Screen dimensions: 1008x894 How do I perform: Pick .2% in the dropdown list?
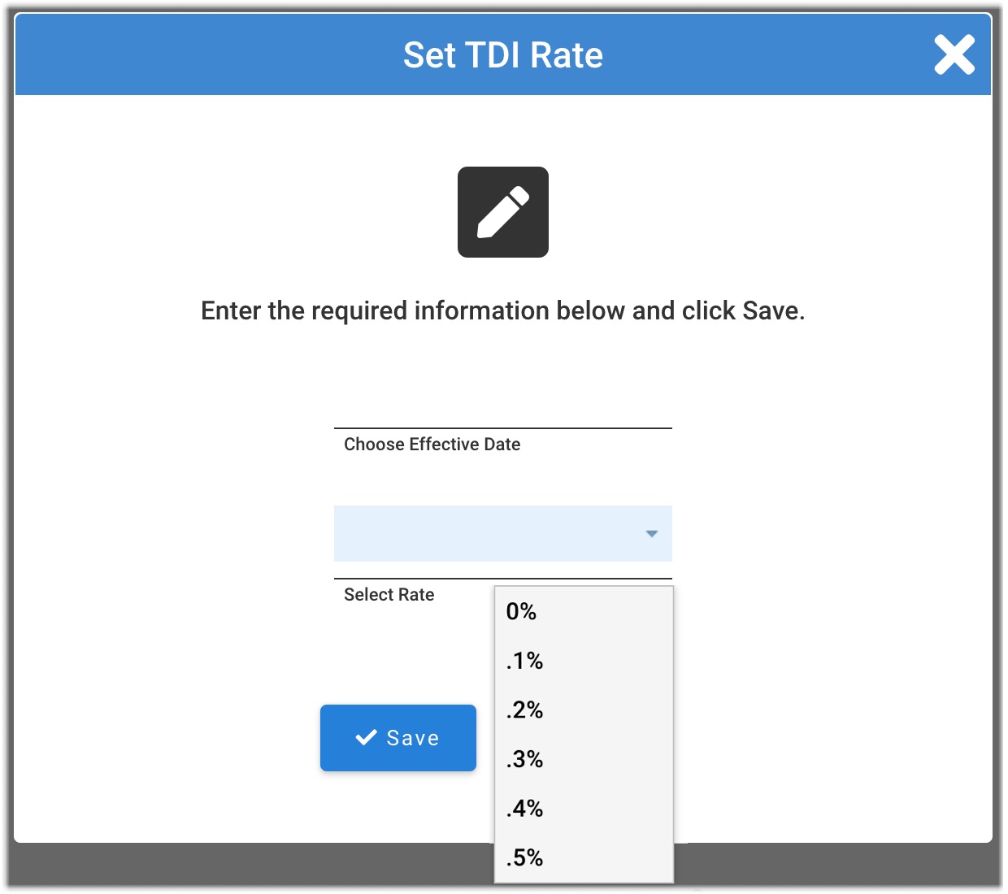tap(524, 710)
